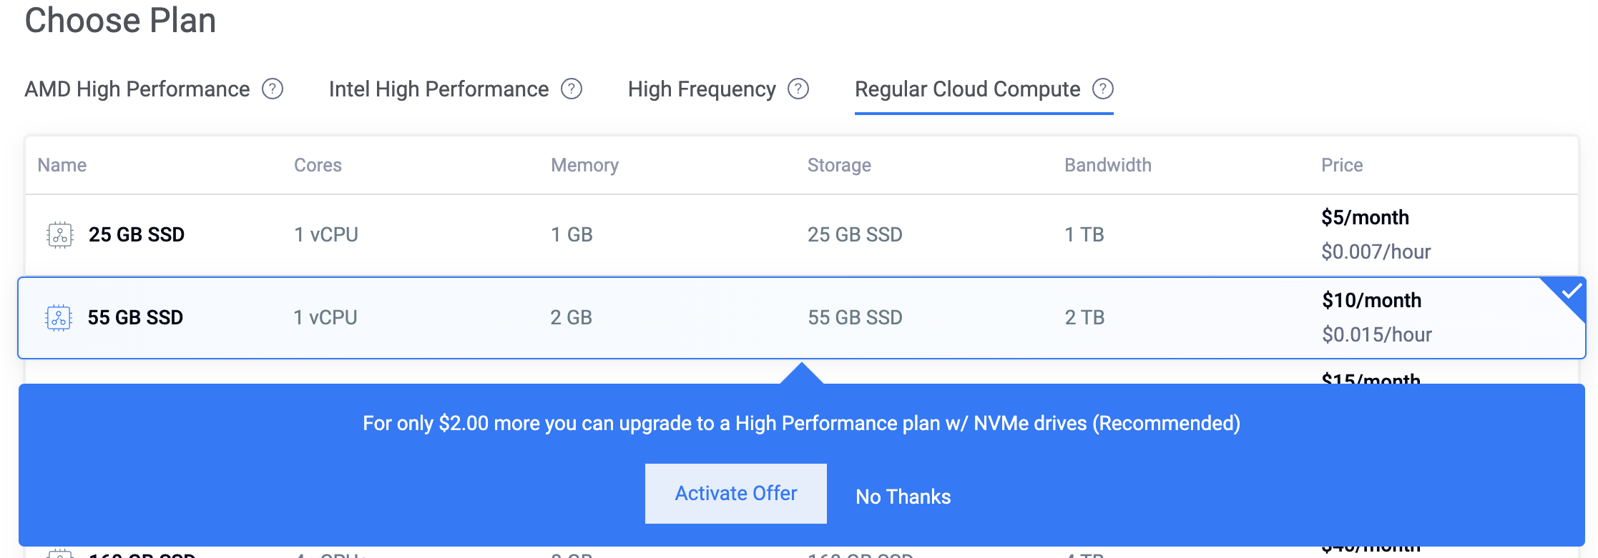Click the High Frequency help question mark
This screenshot has height=558, width=1598.
[798, 89]
